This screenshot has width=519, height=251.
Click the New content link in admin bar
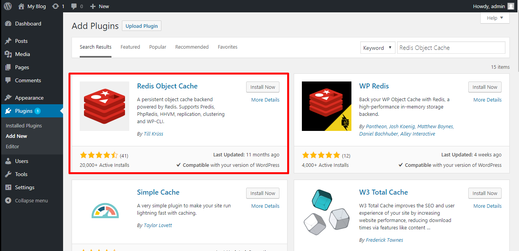pos(104,6)
